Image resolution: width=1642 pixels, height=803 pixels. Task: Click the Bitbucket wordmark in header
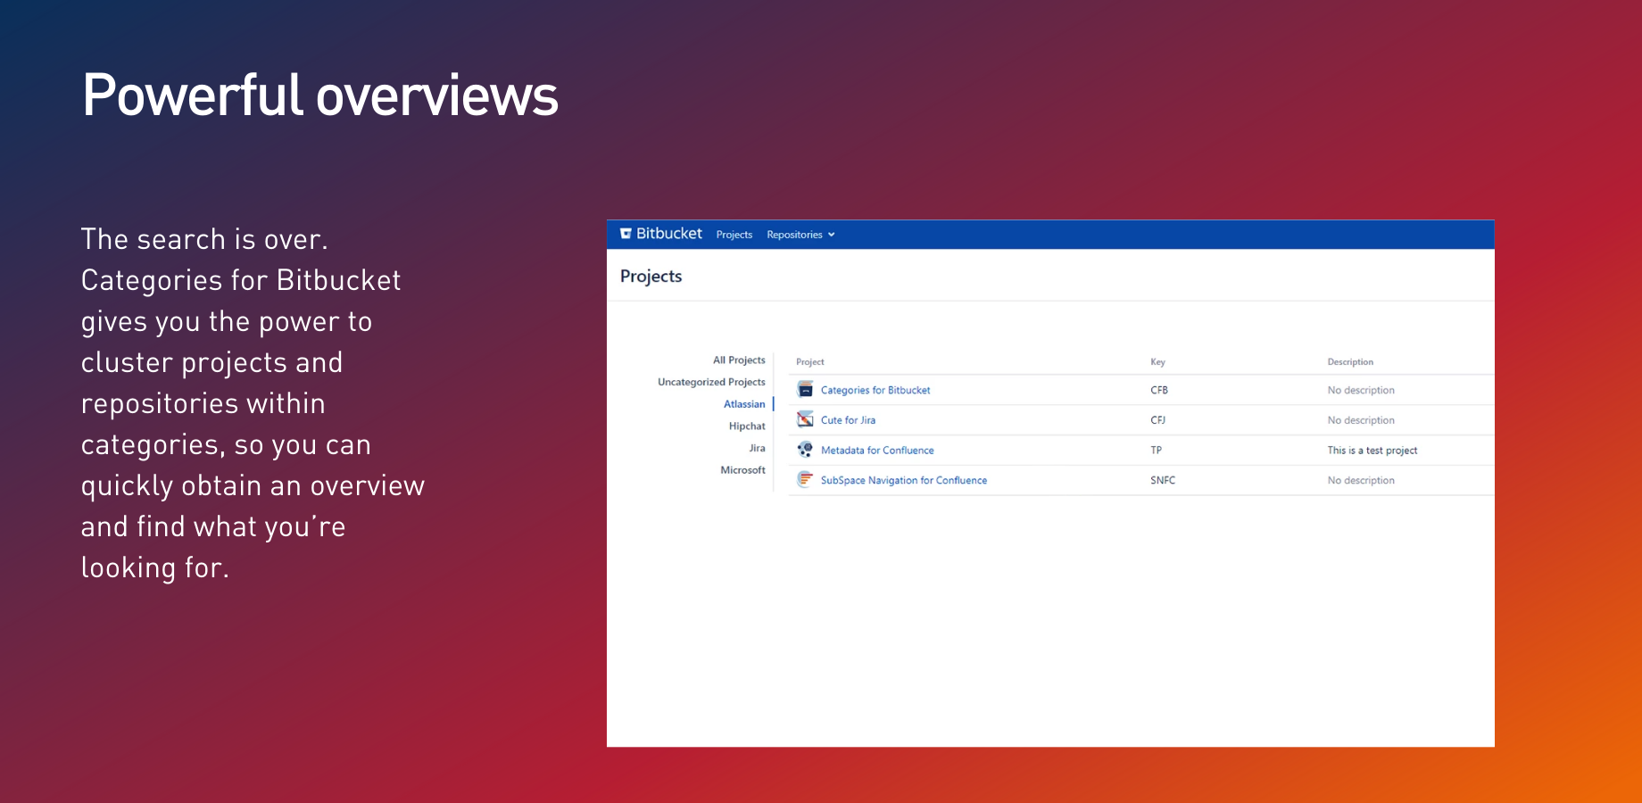coord(669,234)
